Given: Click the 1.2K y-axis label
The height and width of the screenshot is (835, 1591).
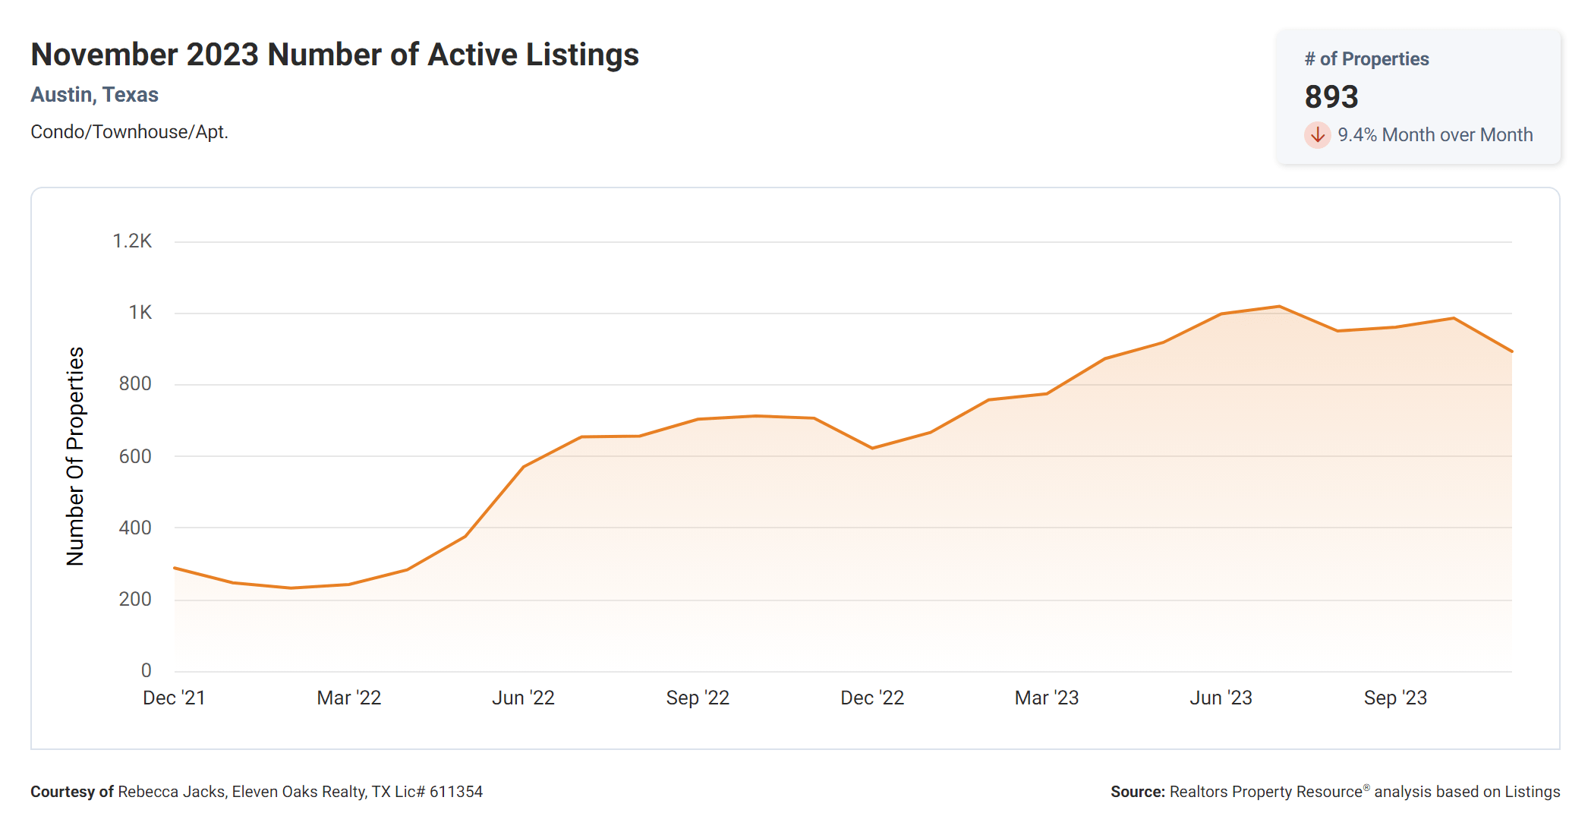Looking at the screenshot, I should click(x=132, y=241).
